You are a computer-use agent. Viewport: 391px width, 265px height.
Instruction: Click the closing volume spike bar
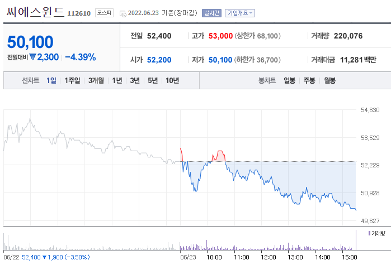[356, 240]
